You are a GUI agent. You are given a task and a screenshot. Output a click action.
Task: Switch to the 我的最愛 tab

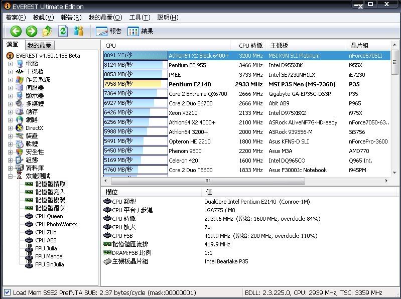click(x=39, y=45)
